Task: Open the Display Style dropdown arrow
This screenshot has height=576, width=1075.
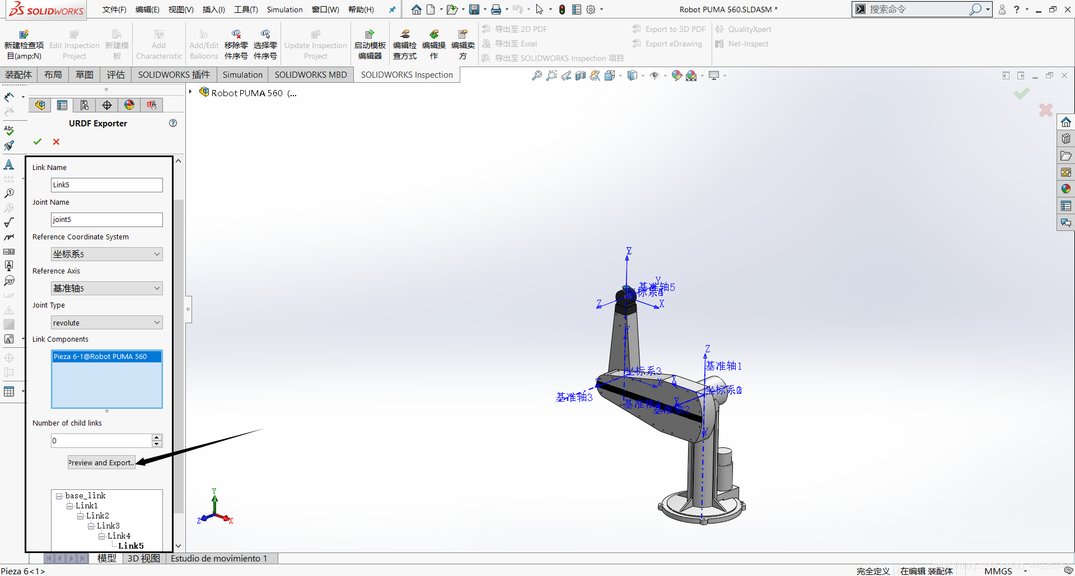Action: pos(643,75)
